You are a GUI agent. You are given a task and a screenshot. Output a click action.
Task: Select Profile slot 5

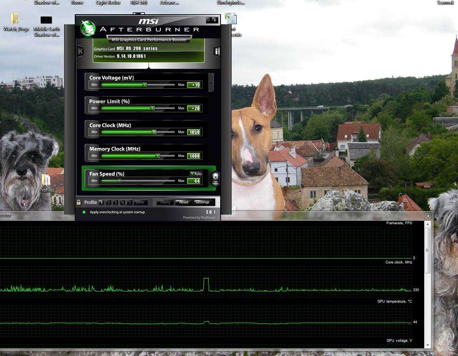click(129, 202)
